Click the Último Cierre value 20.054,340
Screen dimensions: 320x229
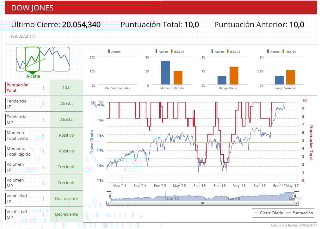pyautogui.click(x=81, y=25)
